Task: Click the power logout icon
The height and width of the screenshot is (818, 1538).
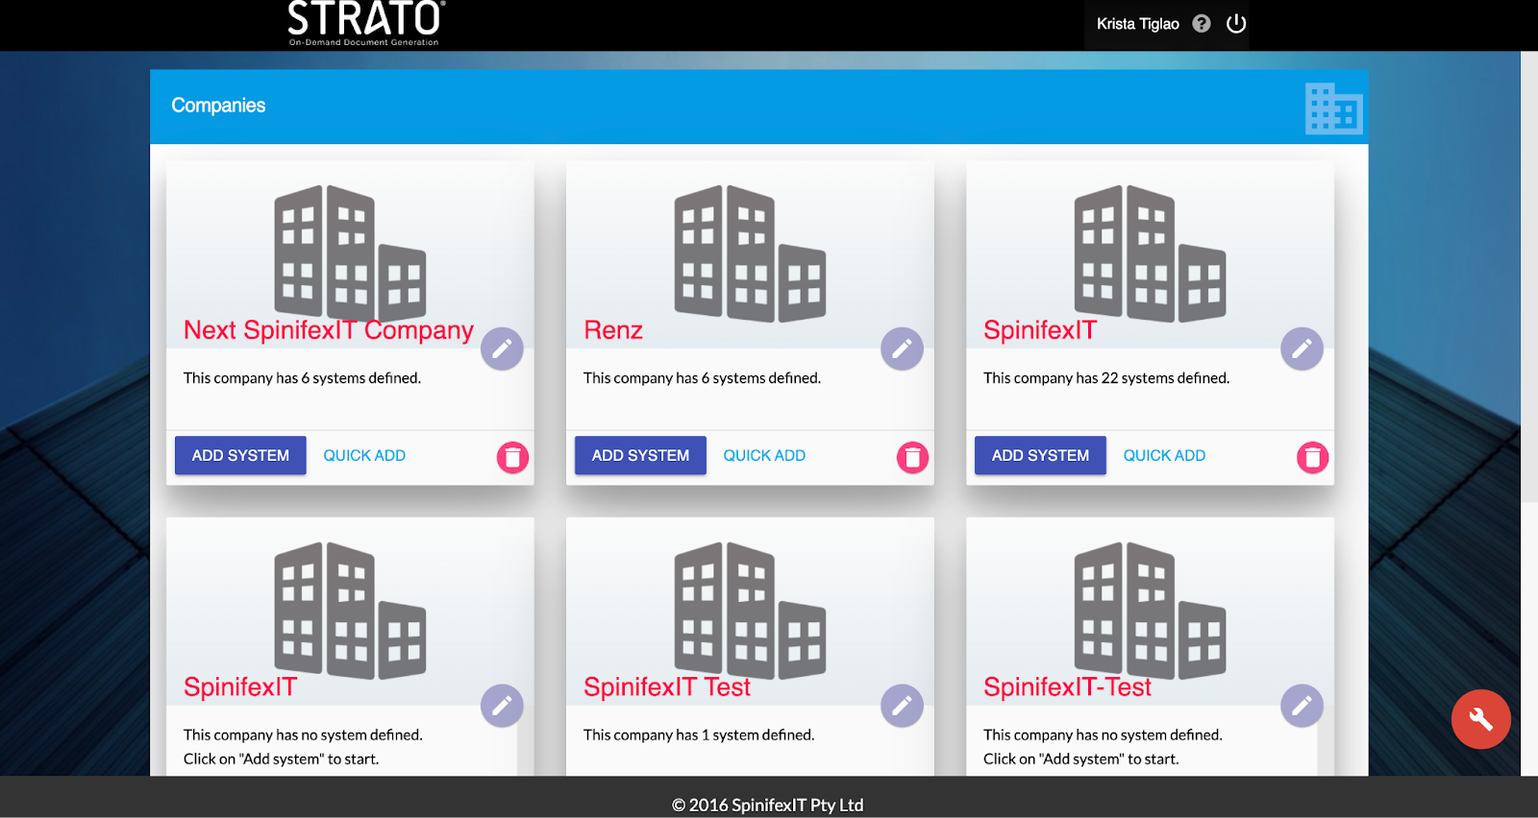Action: pyautogui.click(x=1236, y=24)
